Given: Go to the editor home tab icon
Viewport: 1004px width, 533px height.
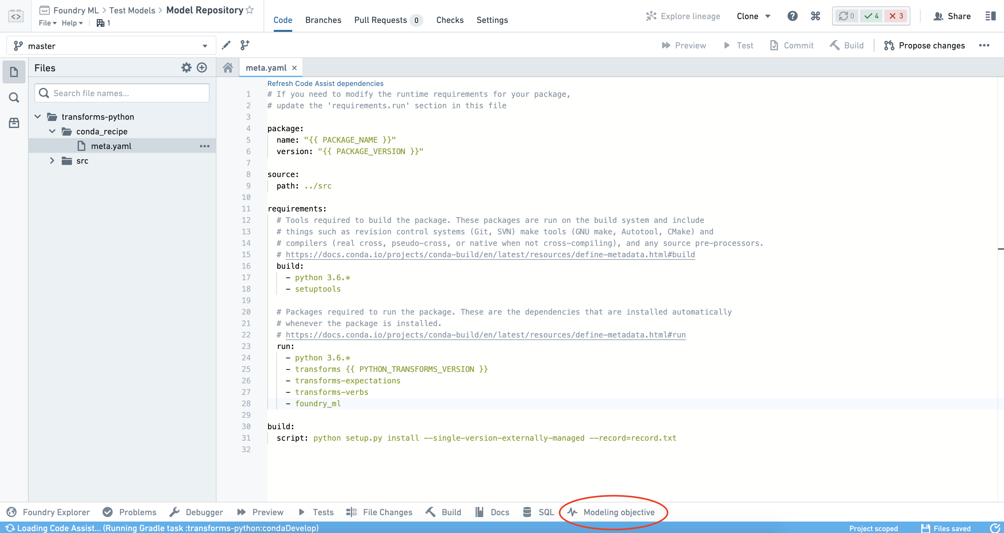Looking at the screenshot, I should pos(228,68).
